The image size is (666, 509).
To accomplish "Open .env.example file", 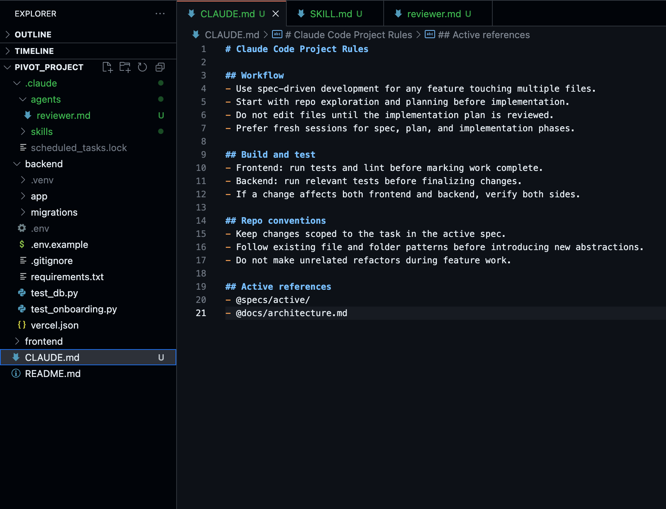I will (88, 245).
